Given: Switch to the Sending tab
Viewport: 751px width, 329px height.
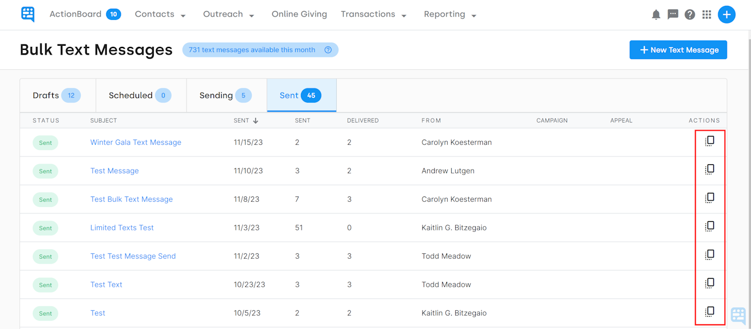Looking at the screenshot, I should tap(226, 96).
